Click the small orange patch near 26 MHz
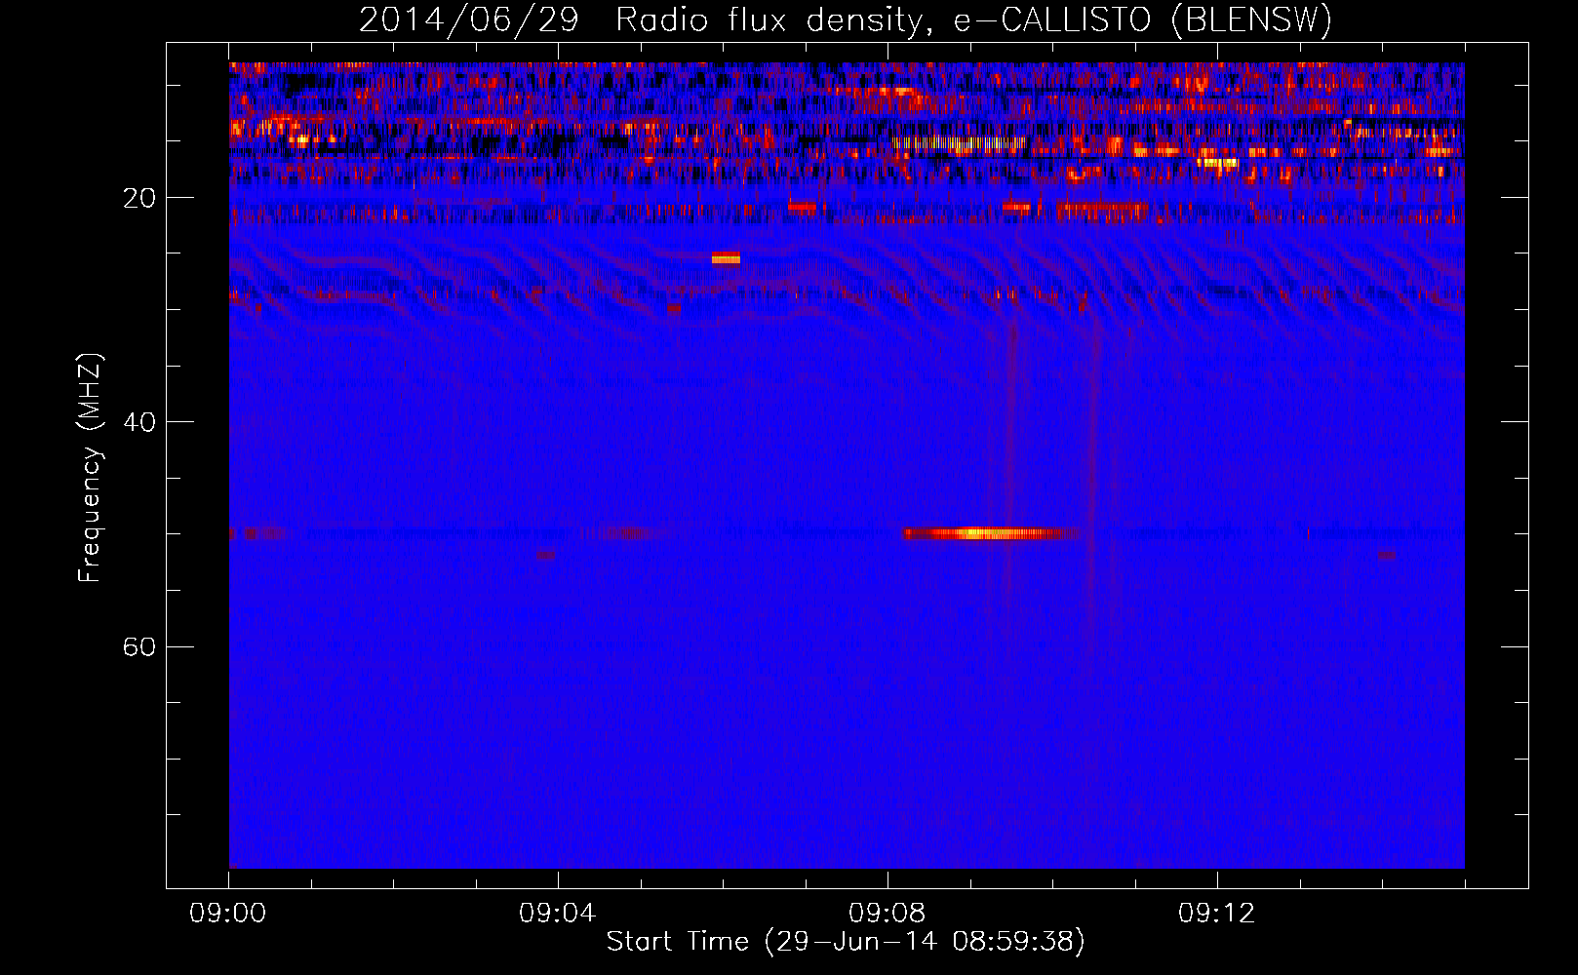 [726, 257]
